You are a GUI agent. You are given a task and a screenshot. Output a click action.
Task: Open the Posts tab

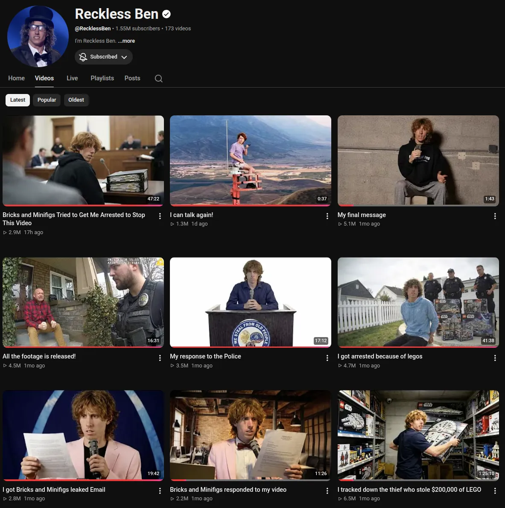[x=132, y=78]
